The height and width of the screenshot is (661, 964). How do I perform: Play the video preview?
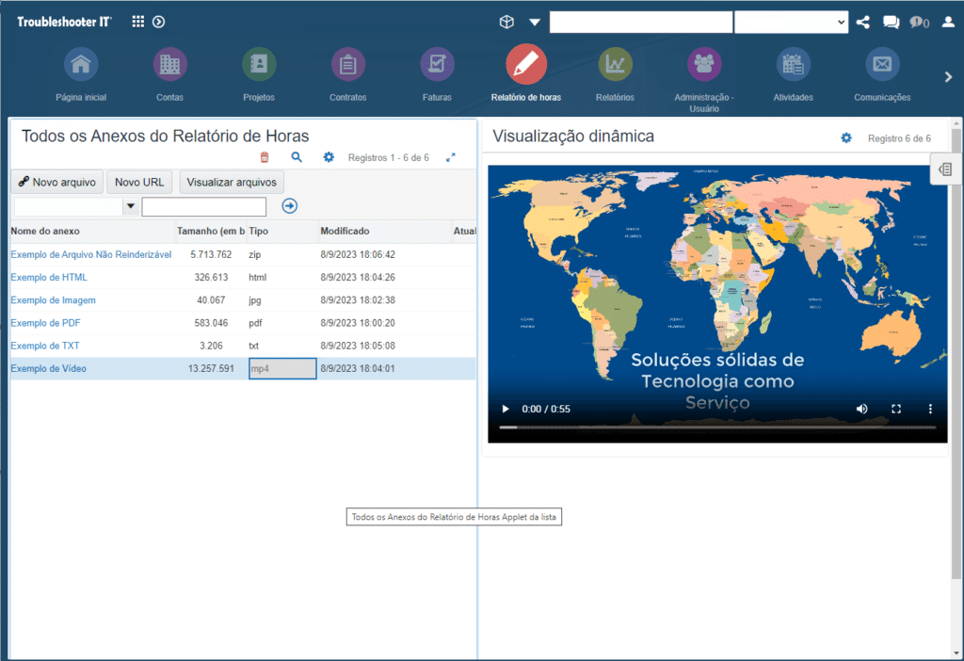(x=506, y=409)
